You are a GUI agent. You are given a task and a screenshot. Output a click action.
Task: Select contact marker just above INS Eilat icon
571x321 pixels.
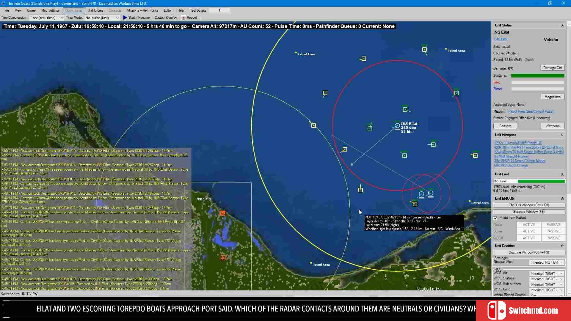pyautogui.click(x=405, y=109)
